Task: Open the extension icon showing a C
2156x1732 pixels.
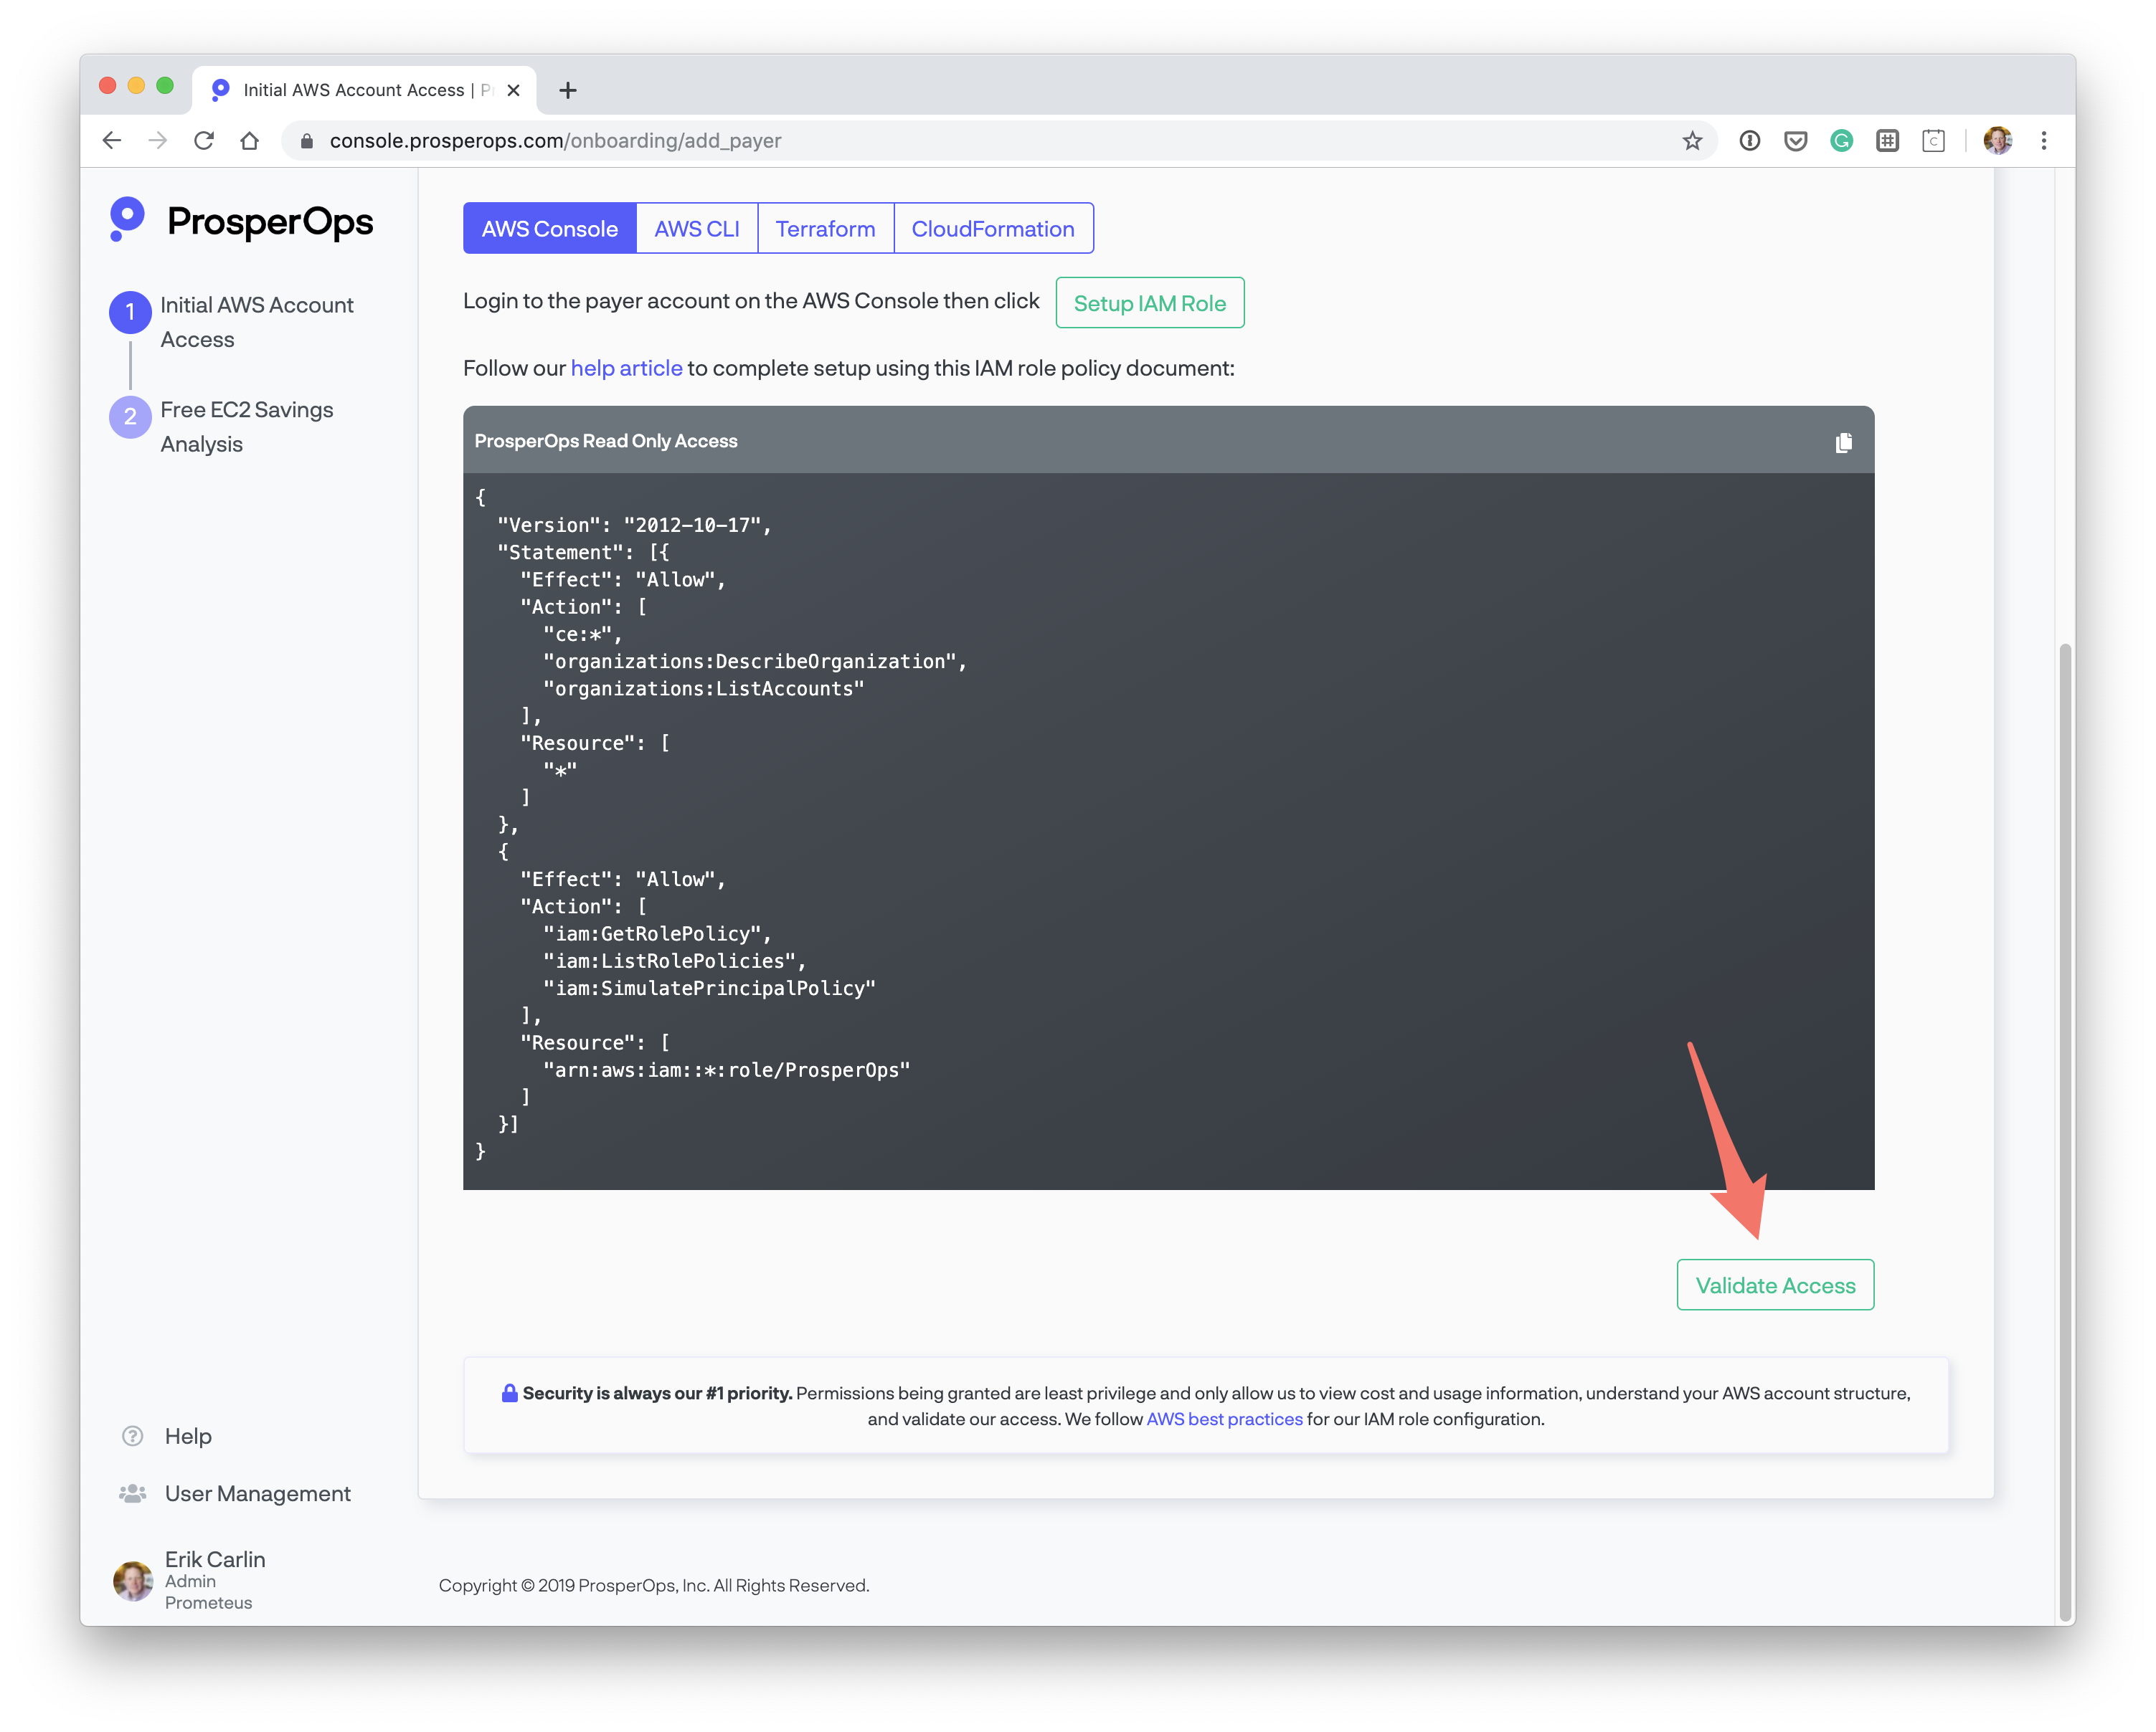Action: 1933,141
